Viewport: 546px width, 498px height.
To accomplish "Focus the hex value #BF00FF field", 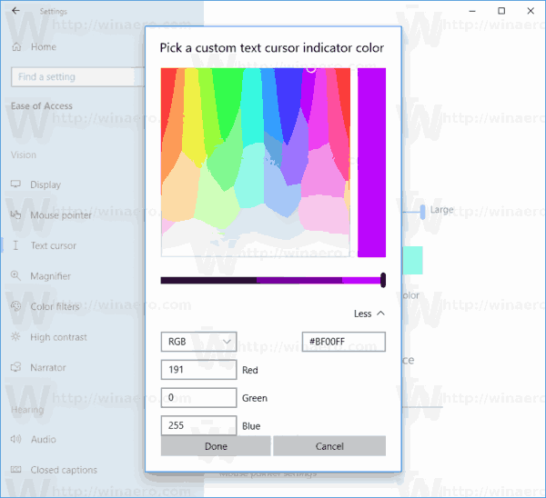I will 344,342.
